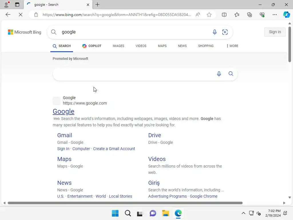Click Entertainment link under News
The width and height of the screenshot is (293, 220).
(80, 196)
